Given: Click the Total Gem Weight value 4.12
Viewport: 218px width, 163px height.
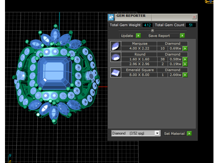Looking at the screenshot, I should tap(147, 25).
